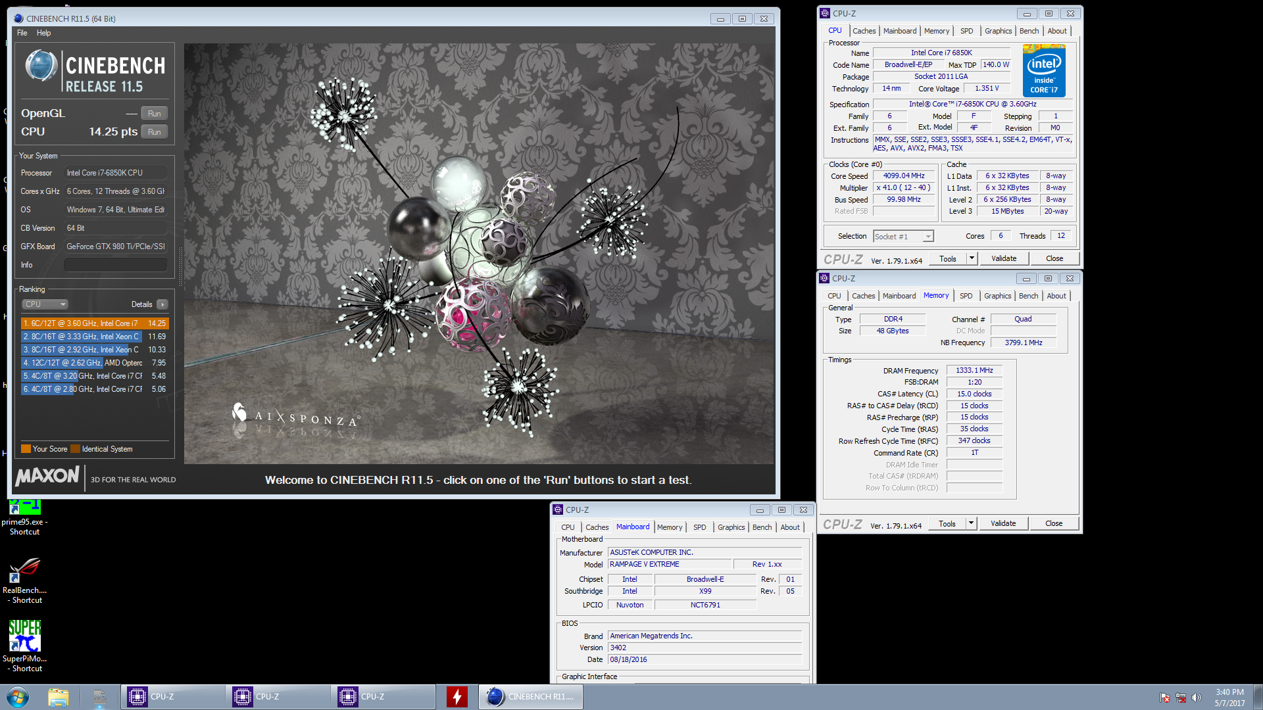Click the Your Score orange legend swatch
The height and width of the screenshot is (710, 1263).
tap(26, 449)
